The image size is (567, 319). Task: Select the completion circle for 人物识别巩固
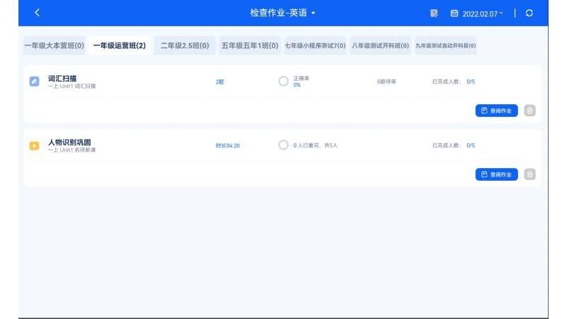tap(283, 145)
